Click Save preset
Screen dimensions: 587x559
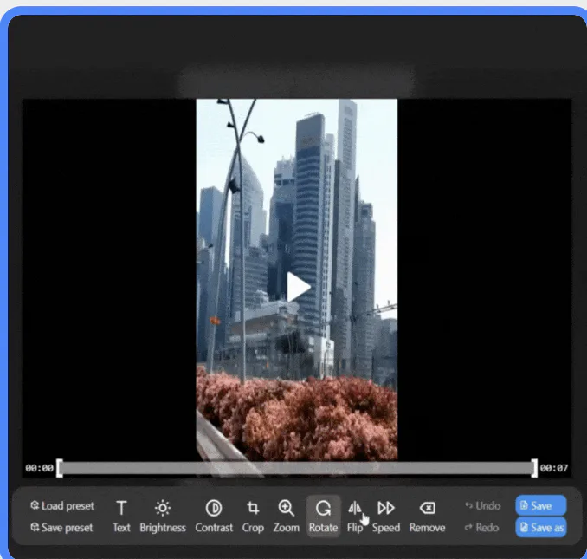tap(61, 528)
